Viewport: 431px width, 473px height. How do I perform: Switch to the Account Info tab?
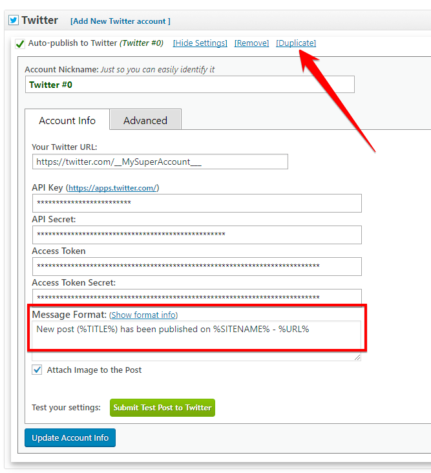click(67, 120)
